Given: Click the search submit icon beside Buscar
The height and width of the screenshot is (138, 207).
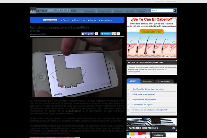Looking at the screenshot, I should (x=175, y=11).
